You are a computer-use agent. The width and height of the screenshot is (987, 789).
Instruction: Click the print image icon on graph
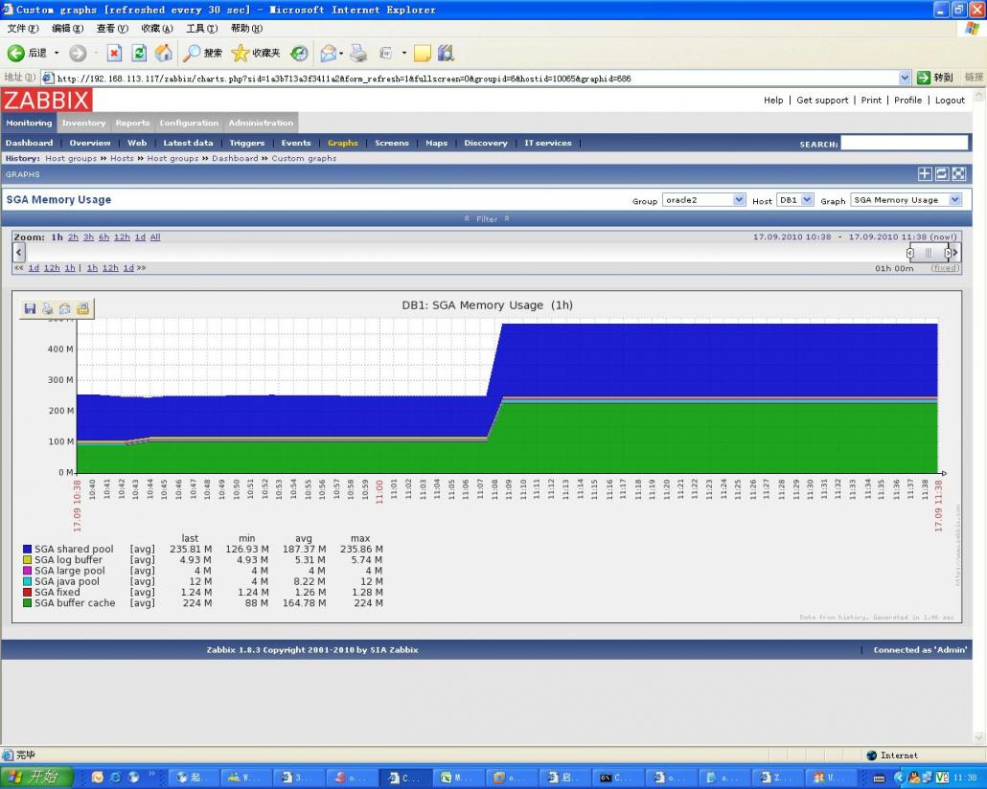[x=47, y=308]
